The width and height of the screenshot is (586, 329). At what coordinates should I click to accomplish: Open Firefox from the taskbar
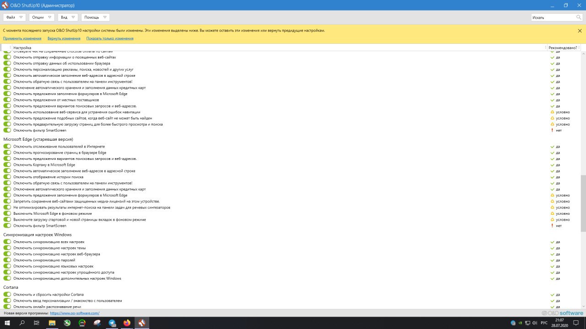pos(127,323)
